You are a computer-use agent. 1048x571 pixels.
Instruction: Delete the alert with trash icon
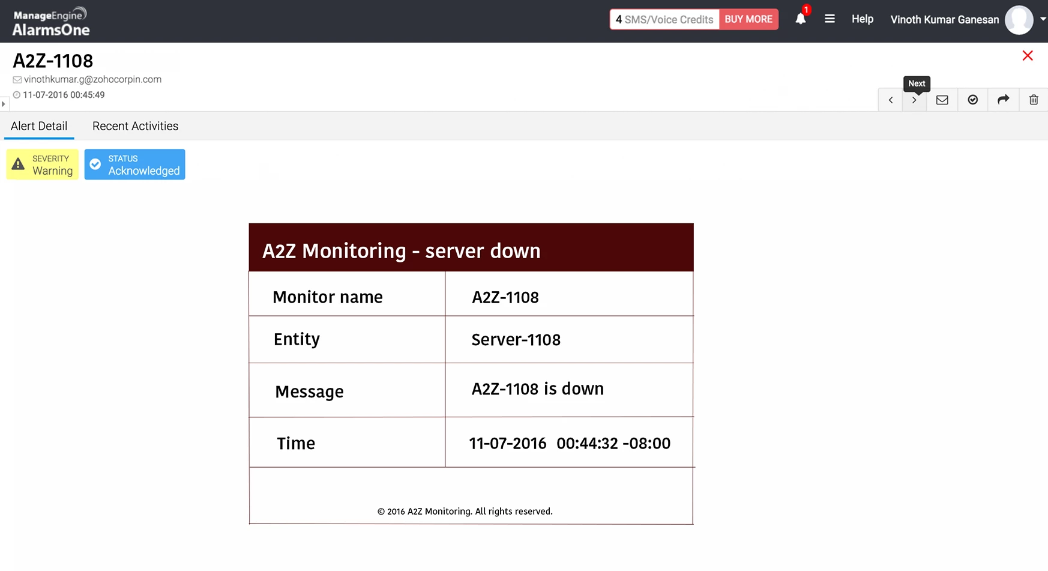1033,100
